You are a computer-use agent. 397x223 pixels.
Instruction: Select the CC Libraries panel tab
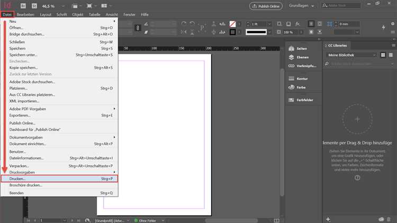(337, 46)
